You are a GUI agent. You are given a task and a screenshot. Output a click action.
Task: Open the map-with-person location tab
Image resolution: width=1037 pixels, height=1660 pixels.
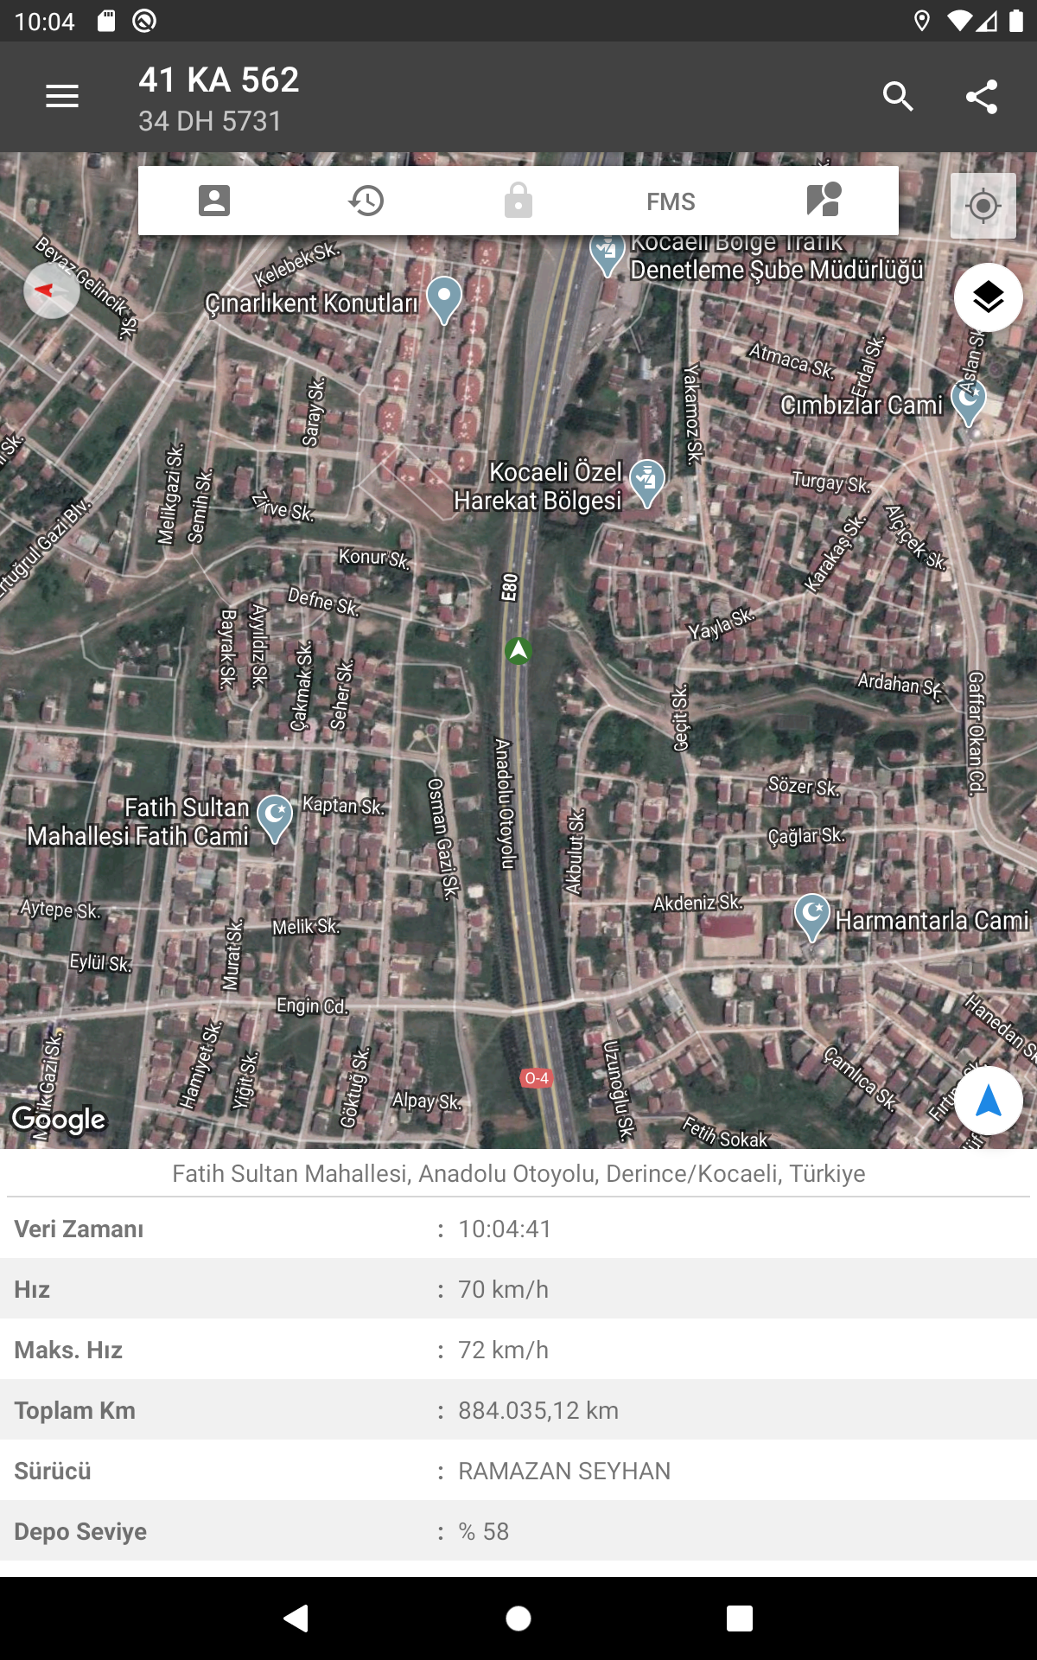coord(824,200)
